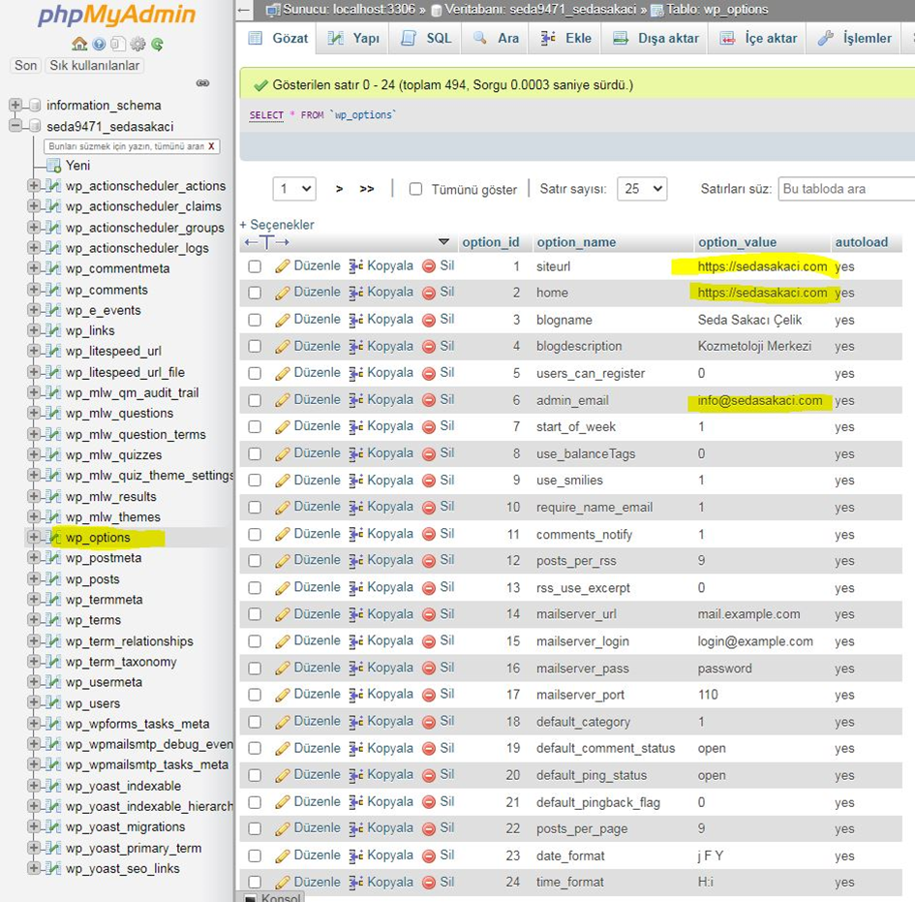Select the home row checkbox
Screen dimensions: 915x902
tap(255, 293)
